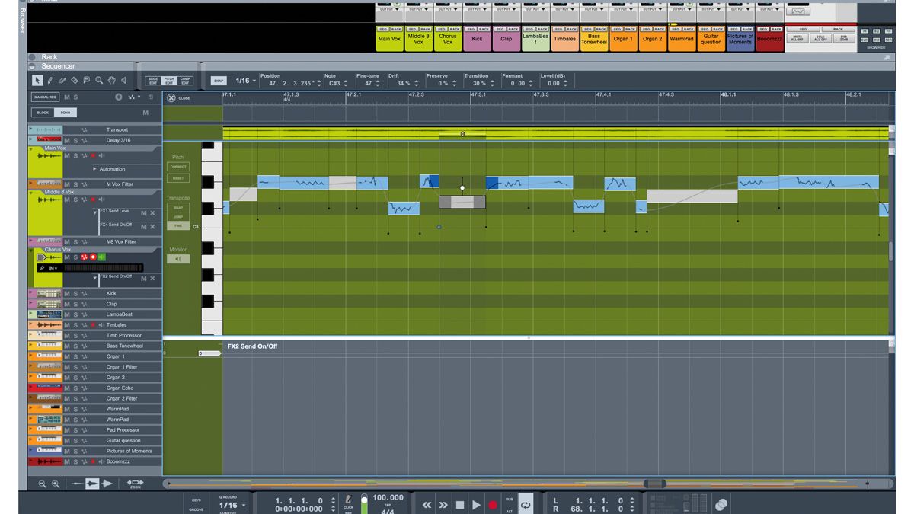Select the Eraser tool
This screenshot has height=514, width=914.
click(62, 80)
